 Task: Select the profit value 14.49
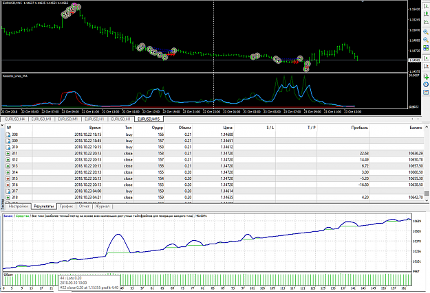pyautogui.click(x=364, y=159)
